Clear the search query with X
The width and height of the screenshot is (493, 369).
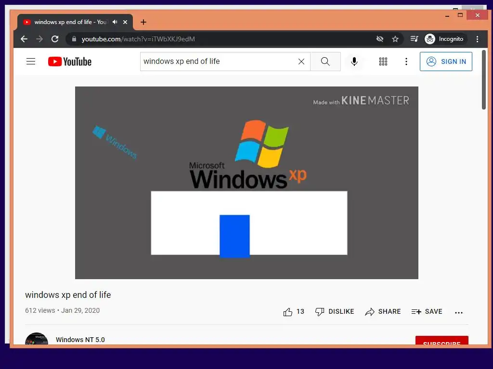coord(301,61)
